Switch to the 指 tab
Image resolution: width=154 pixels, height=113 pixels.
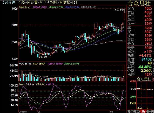tap(150, 112)
